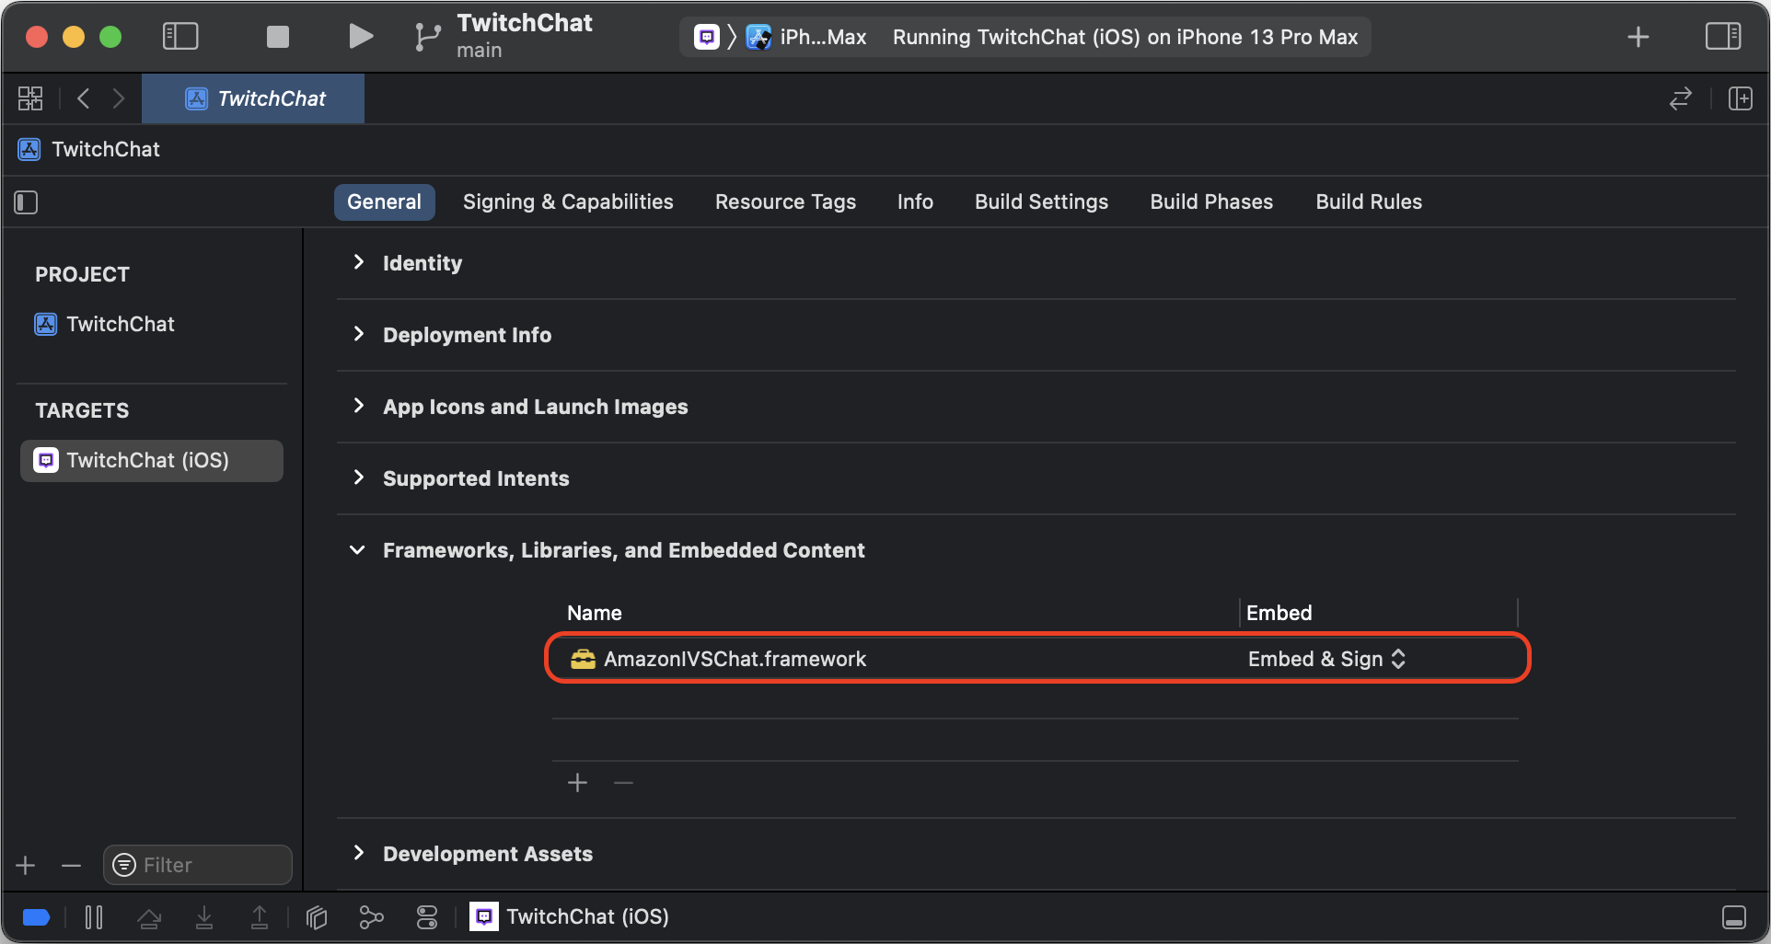Screen dimensions: 1771x944
Task: Expand the Deployment Info section
Action: 359,335
